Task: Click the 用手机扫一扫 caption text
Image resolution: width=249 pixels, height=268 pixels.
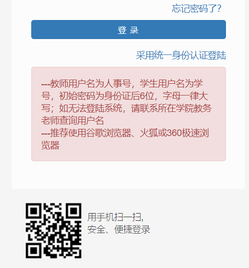Action: (x=115, y=217)
